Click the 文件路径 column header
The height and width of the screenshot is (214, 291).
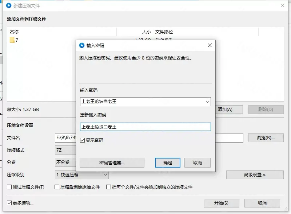click(206, 32)
